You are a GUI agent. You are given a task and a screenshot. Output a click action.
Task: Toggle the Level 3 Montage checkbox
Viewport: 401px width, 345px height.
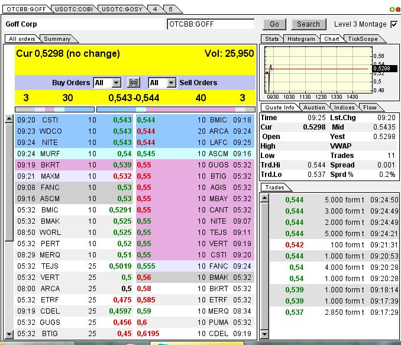(x=394, y=24)
